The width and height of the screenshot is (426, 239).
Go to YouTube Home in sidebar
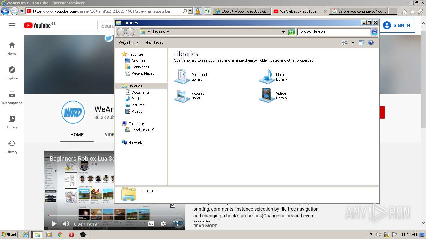(12, 48)
